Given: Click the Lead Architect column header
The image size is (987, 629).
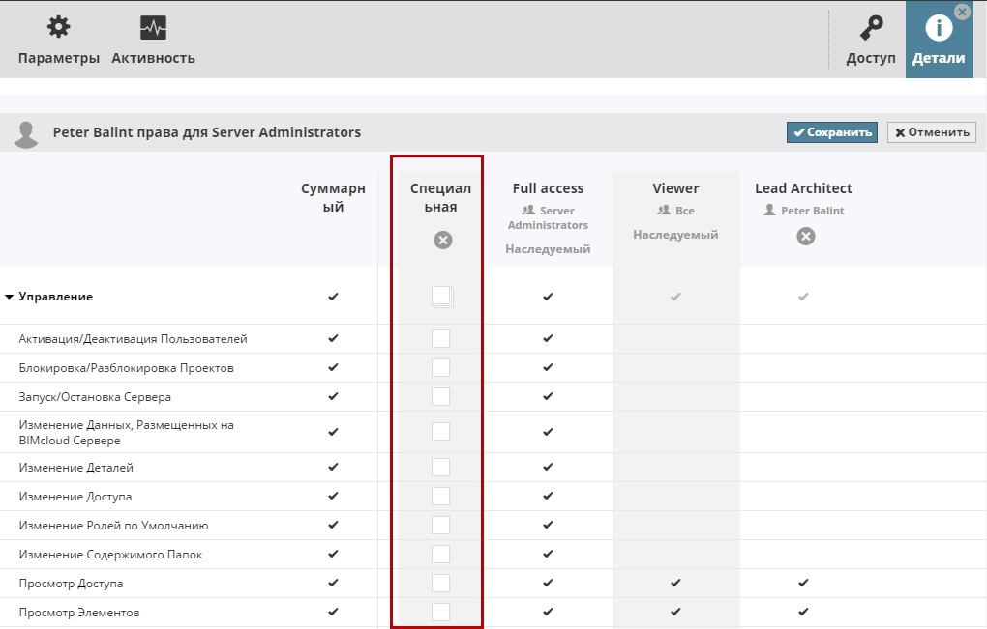Looking at the screenshot, I should click(x=803, y=188).
